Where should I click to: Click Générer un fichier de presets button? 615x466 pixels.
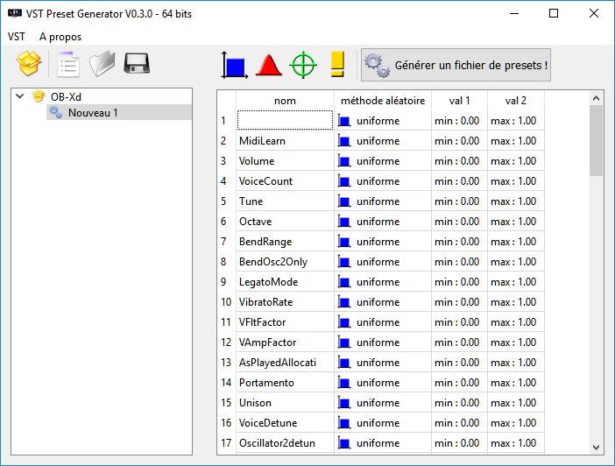456,65
